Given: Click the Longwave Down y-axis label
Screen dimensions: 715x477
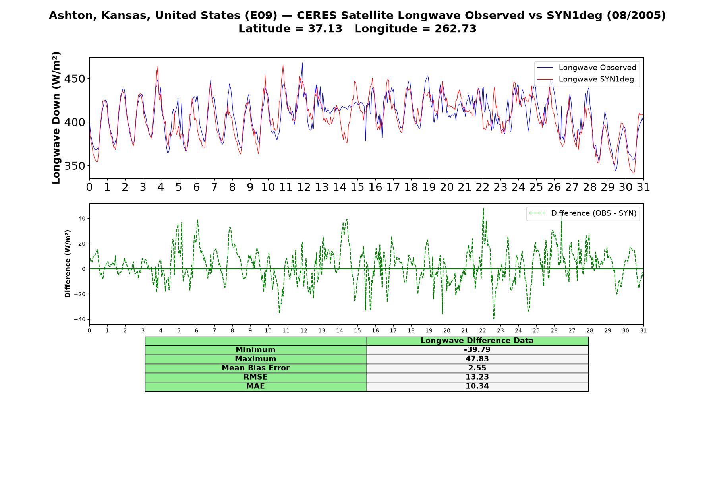Looking at the screenshot, I should pyautogui.click(x=56, y=118).
